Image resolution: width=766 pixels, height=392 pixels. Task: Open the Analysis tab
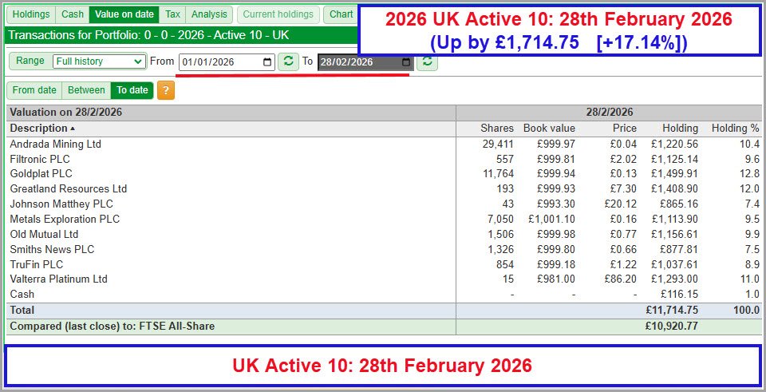point(209,14)
